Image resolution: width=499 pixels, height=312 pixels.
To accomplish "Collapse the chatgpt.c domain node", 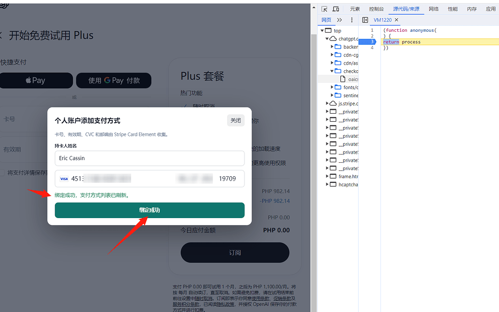I will pyautogui.click(x=327, y=39).
